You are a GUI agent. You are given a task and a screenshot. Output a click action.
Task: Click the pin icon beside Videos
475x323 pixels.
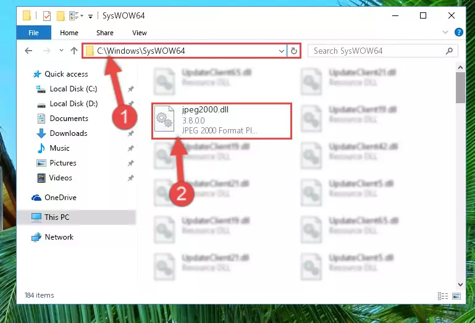pyautogui.click(x=131, y=178)
